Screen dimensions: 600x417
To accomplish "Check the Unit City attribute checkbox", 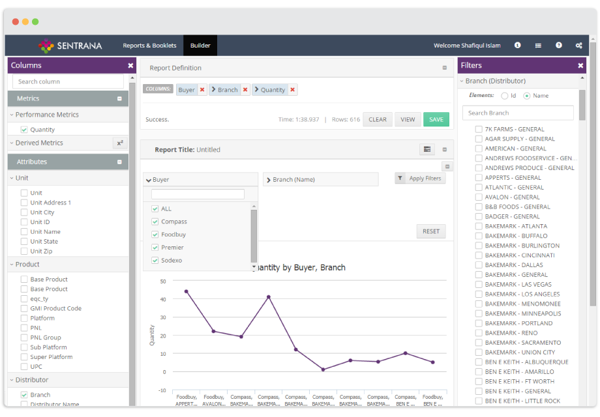I will (x=24, y=212).
